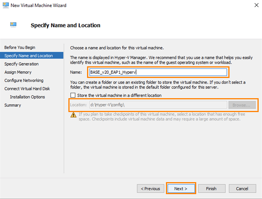Go back with Previous button
This screenshot has width=262, height=199.
(151, 189)
